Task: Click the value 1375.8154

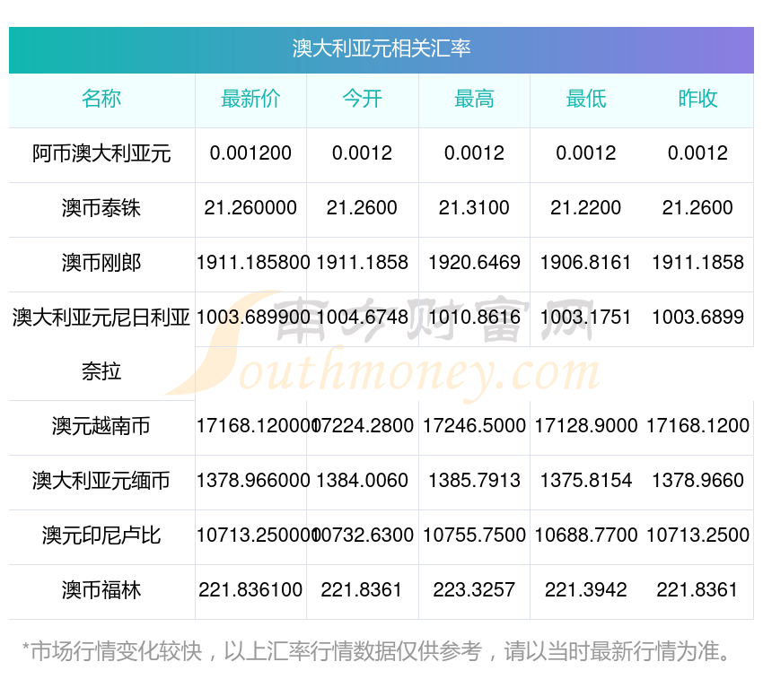Action: 586,481
